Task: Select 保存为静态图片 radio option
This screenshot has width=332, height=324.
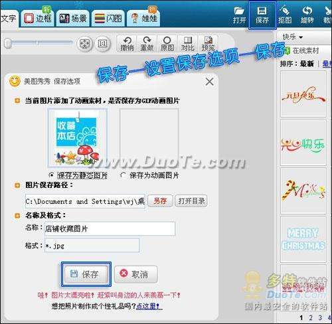Action: point(51,175)
